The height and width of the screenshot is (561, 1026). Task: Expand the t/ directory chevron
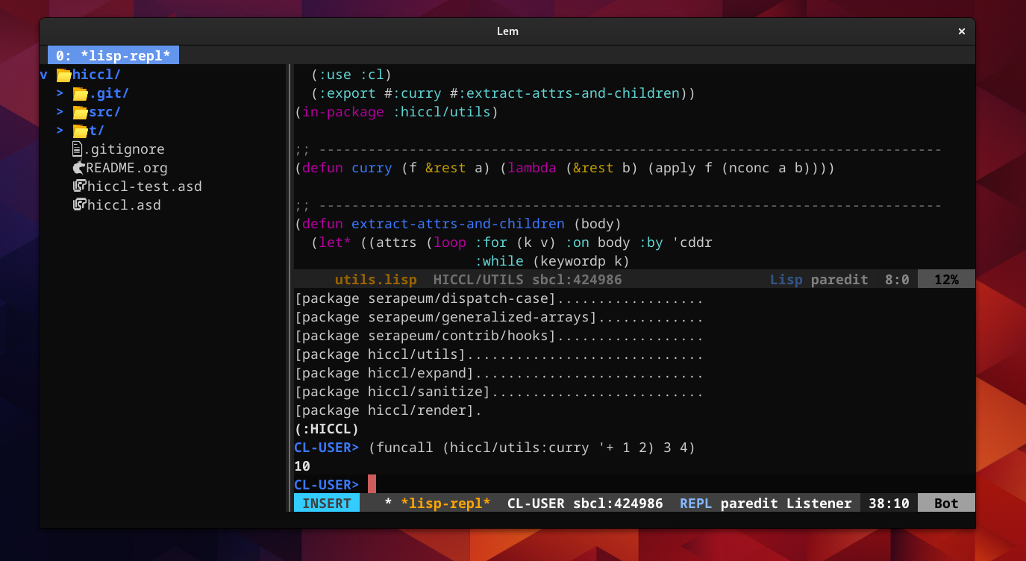click(x=60, y=130)
